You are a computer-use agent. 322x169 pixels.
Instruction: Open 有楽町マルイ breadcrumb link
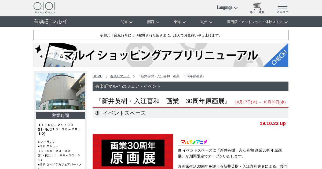(120, 76)
